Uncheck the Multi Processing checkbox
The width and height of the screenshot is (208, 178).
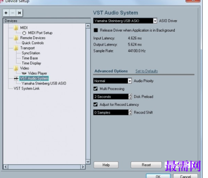tap(96, 89)
